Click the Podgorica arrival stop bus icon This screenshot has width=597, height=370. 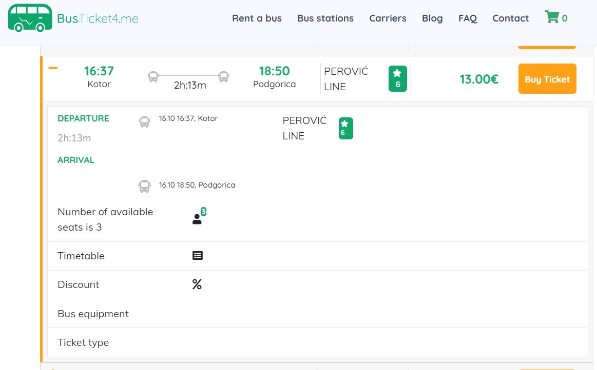coord(144,187)
